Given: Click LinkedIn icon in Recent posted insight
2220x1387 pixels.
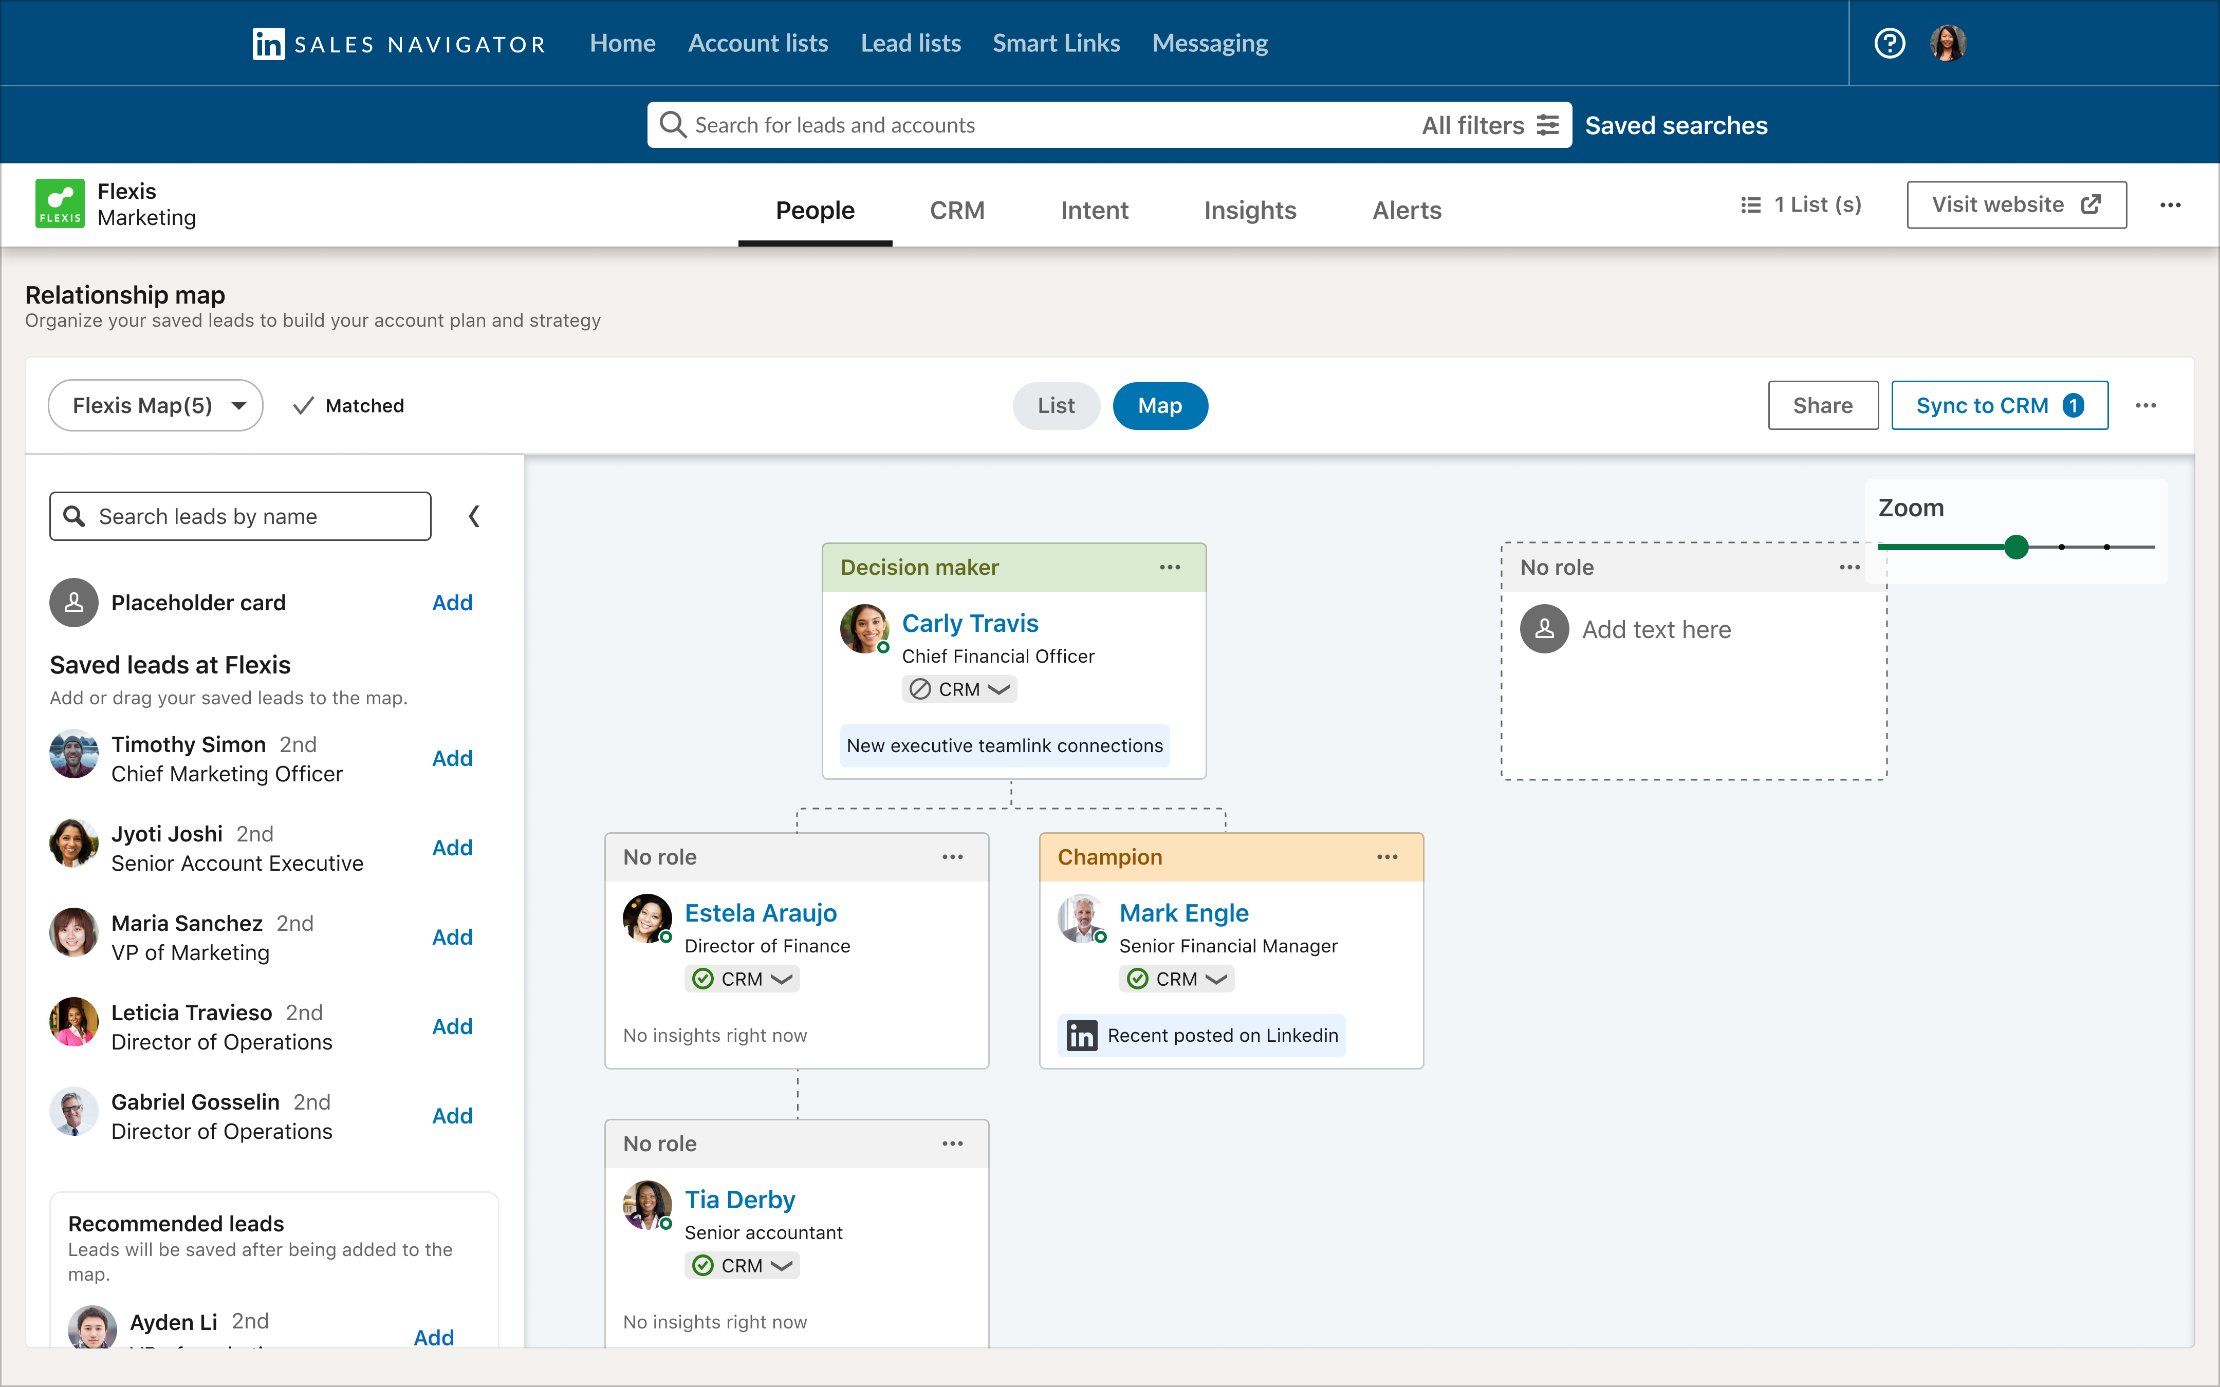Looking at the screenshot, I should pos(1082,1036).
